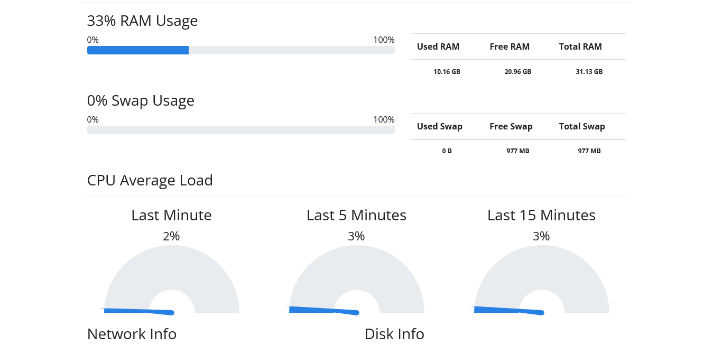The width and height of the screenshot is (713, 345).
Task: Click the RAM usage progress bar
Action: pos(240,50)
